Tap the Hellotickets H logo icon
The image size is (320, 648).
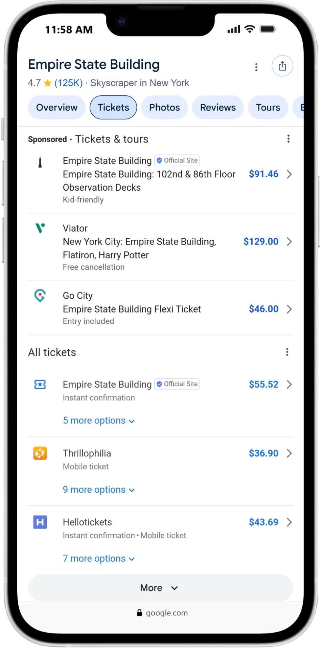(x=40, y=522)
